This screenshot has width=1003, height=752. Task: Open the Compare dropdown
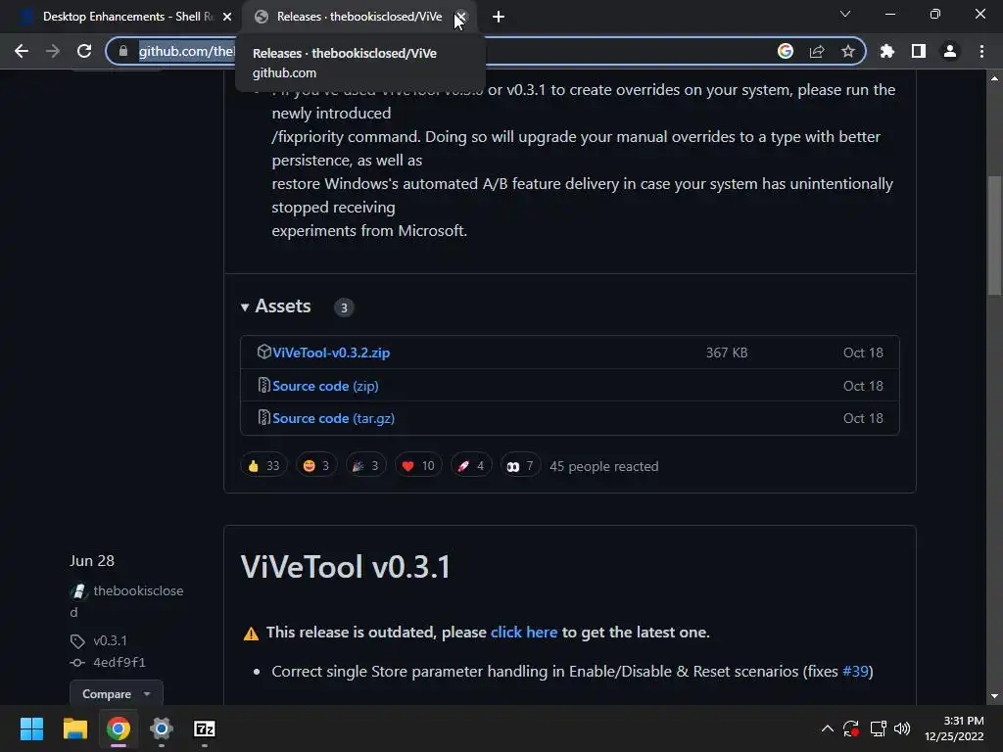coord(117,694)
